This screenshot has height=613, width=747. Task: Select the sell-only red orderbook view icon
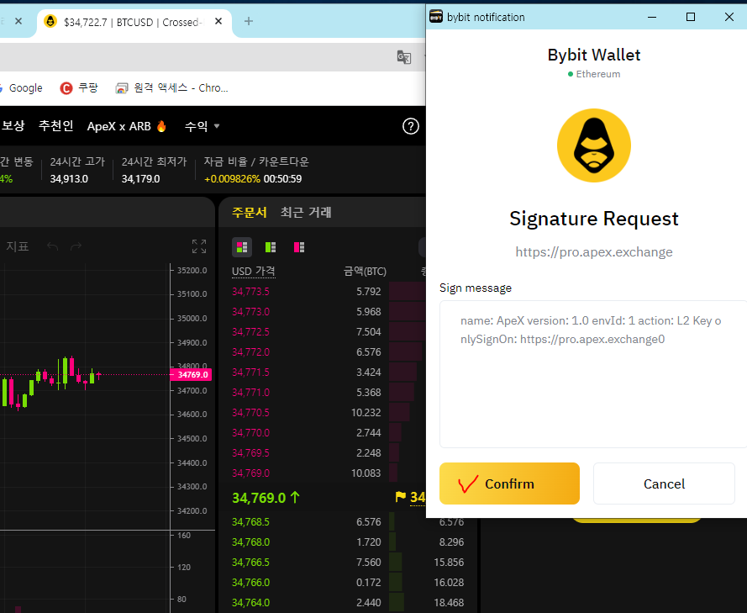click(299, 247)
